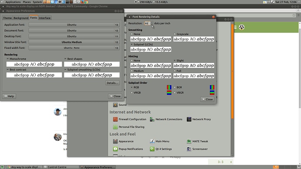Screen dimensions: 301x169
Task: Select Subpixel smoothing (LCDs) rendering
Action: coord(65,69)
